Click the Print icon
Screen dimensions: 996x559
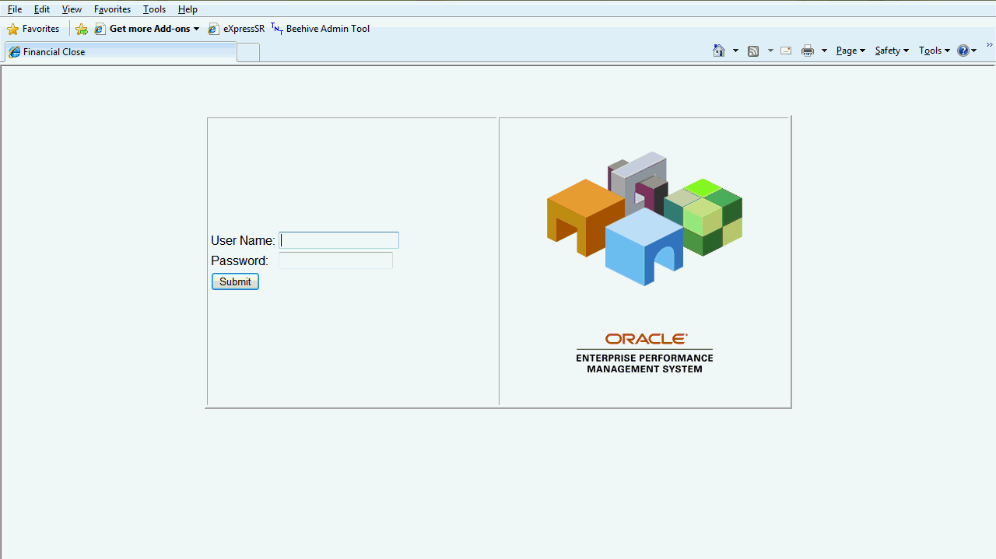(x=808, y=51)
